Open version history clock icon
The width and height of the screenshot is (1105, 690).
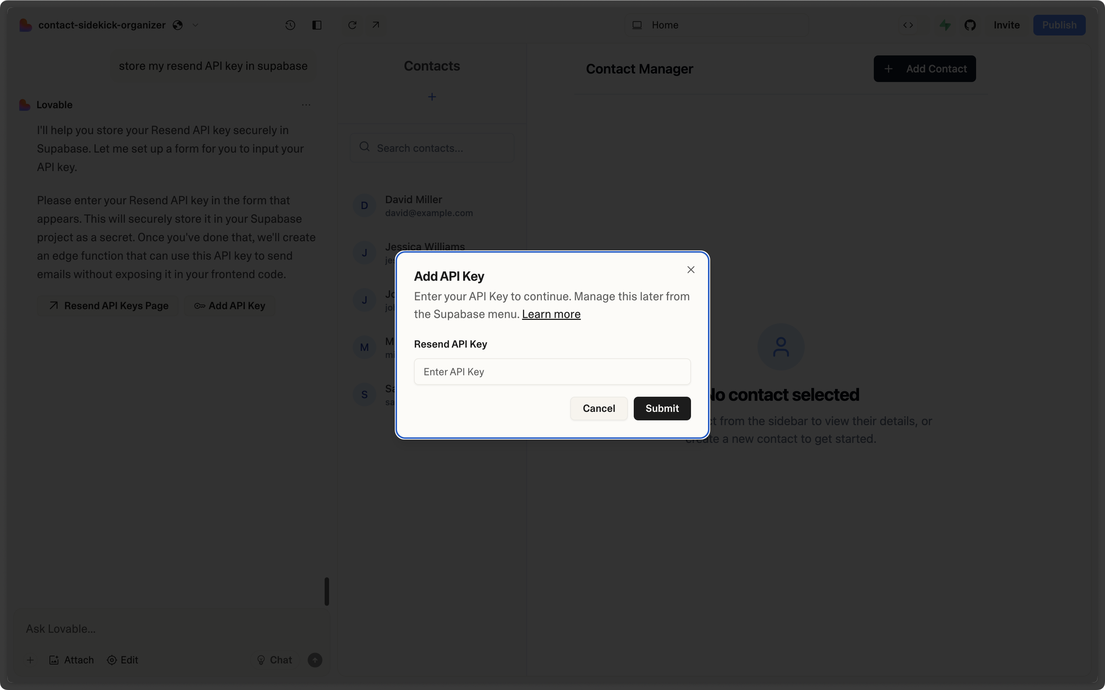[x=290, y=25]
